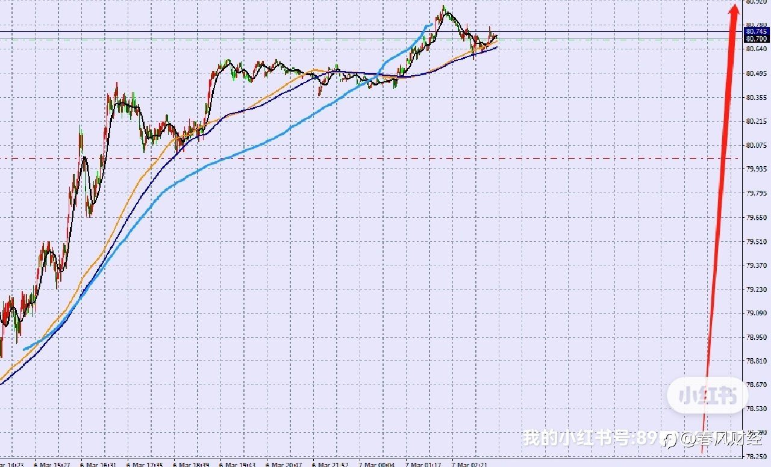Click the blue 80.745 price tag
The image size is (771, 467).
pos(757,31)
